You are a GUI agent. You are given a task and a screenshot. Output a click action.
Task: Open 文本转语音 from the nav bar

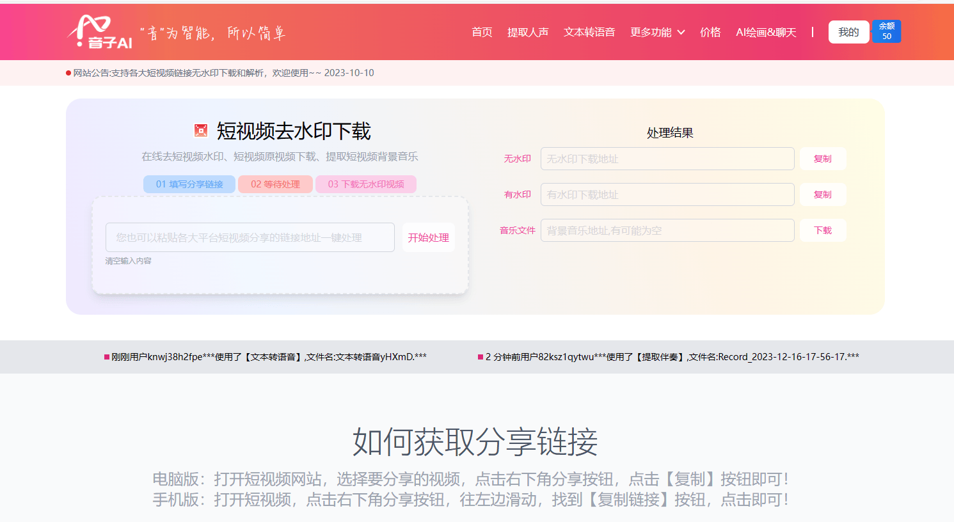coord(589,32)
